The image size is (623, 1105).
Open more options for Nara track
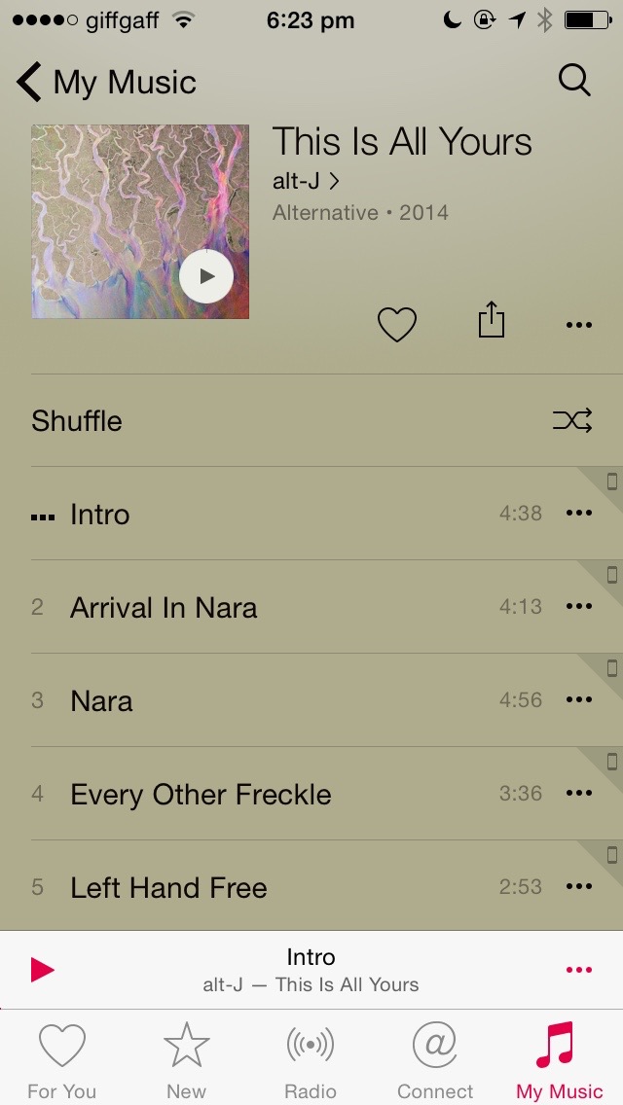pos(578,699)
